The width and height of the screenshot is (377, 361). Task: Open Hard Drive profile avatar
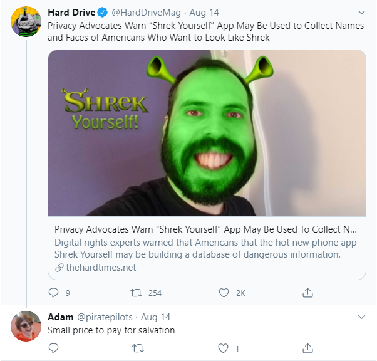(x=26, y=23)
